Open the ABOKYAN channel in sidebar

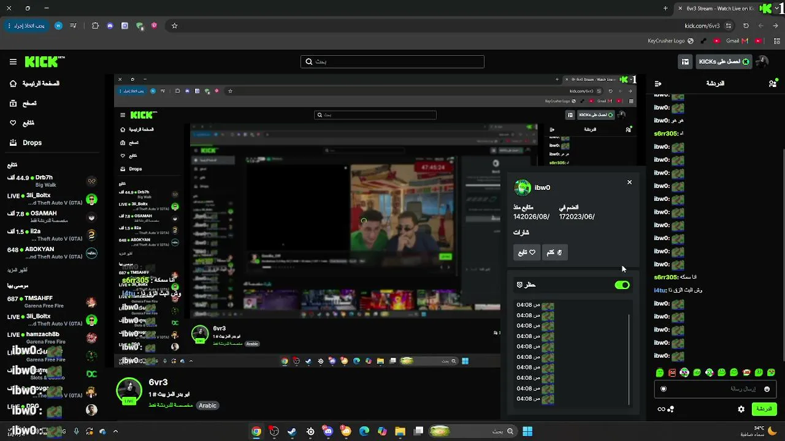(x=52, y=252)
